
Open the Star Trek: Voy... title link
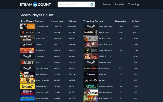(x=106, y=27)
